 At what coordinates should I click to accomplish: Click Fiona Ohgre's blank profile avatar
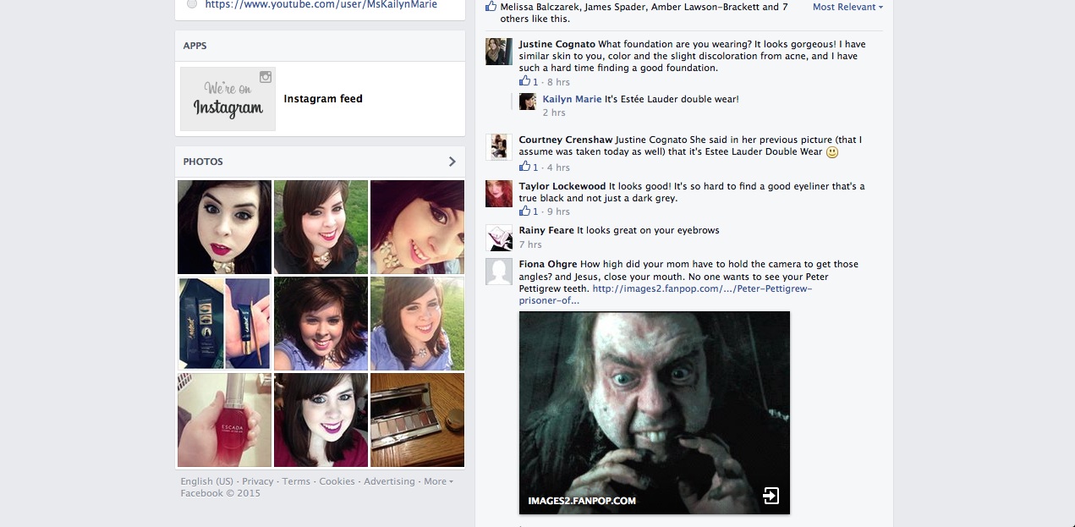[498, 272]
